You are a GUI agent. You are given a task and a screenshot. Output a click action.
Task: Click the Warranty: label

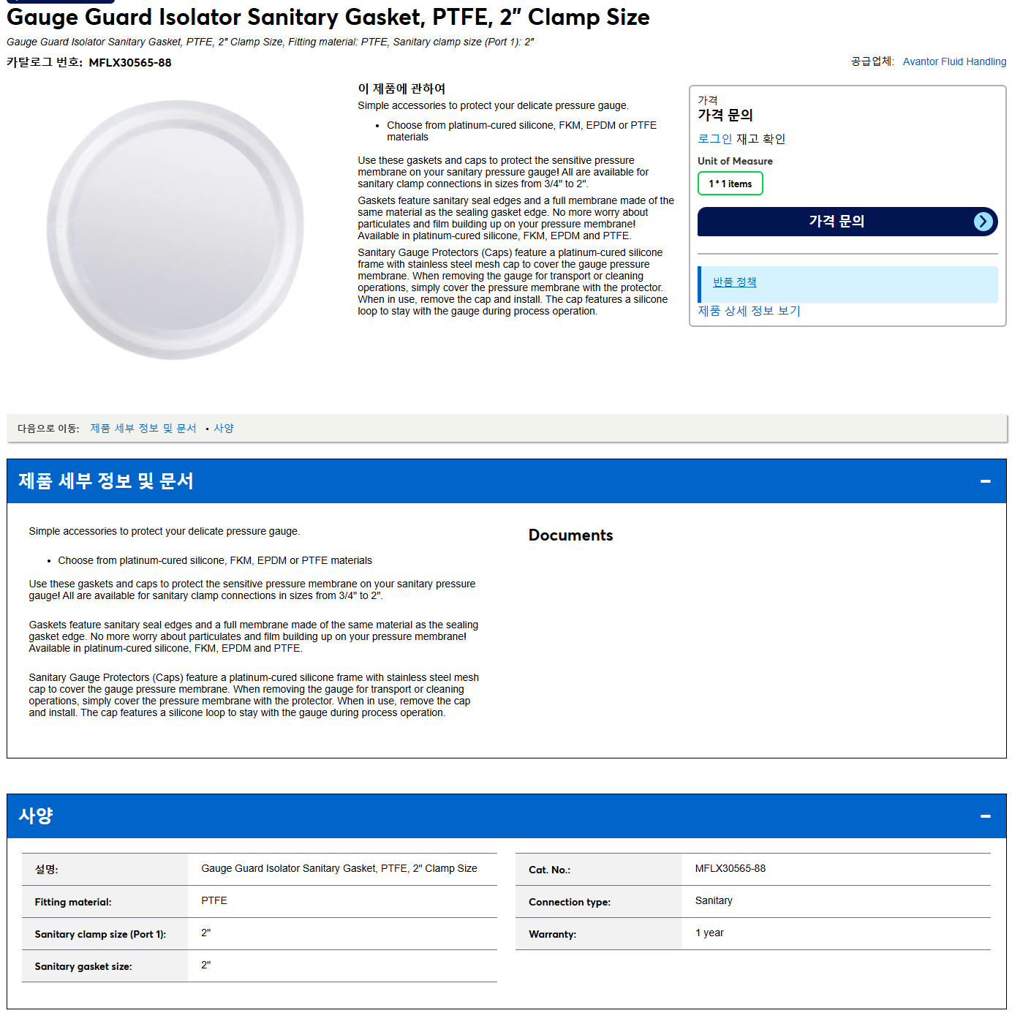click(552, 935)
